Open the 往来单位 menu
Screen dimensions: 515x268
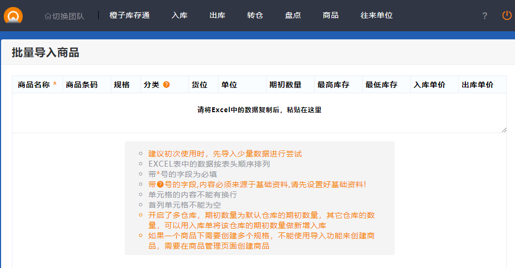376,16
